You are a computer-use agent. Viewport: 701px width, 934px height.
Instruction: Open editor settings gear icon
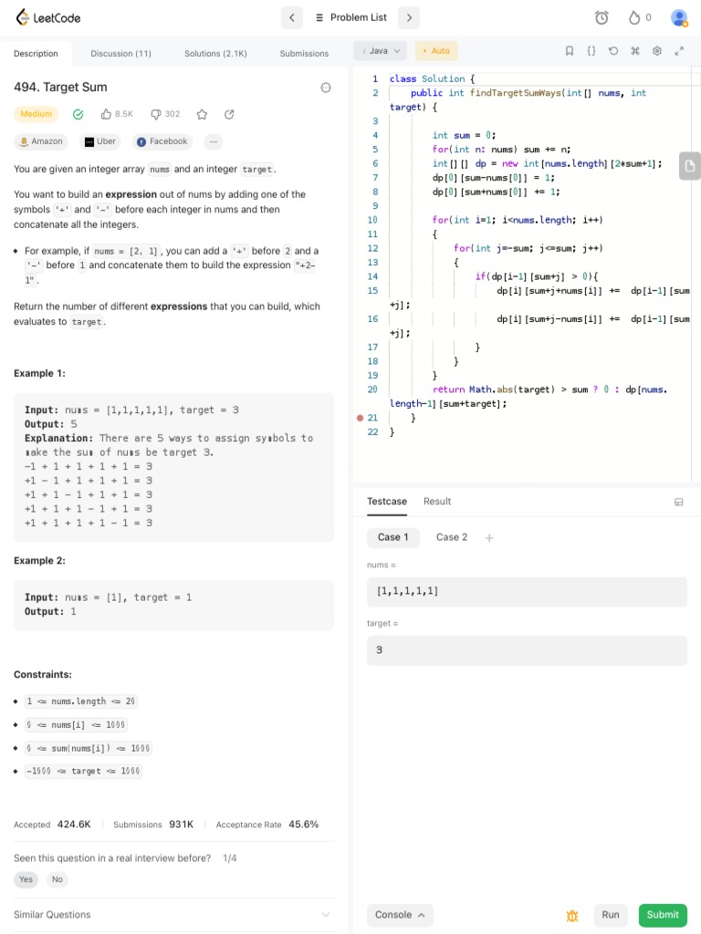tap(657, 51)
